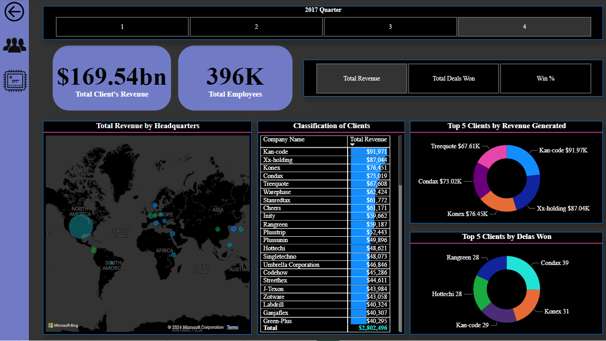Sort table by Company Name column header
The height and width of the screenshot is (341, 606).
[x=284, y=140]
